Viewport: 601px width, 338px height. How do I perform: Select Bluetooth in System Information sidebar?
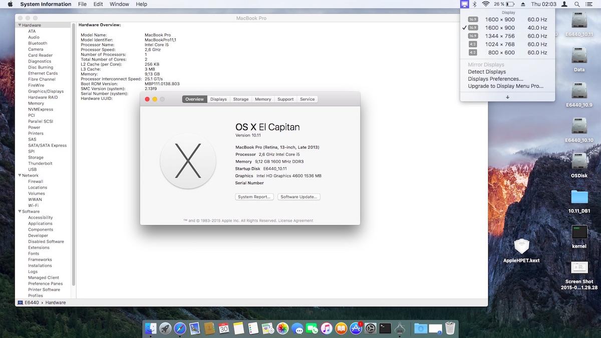38,43
